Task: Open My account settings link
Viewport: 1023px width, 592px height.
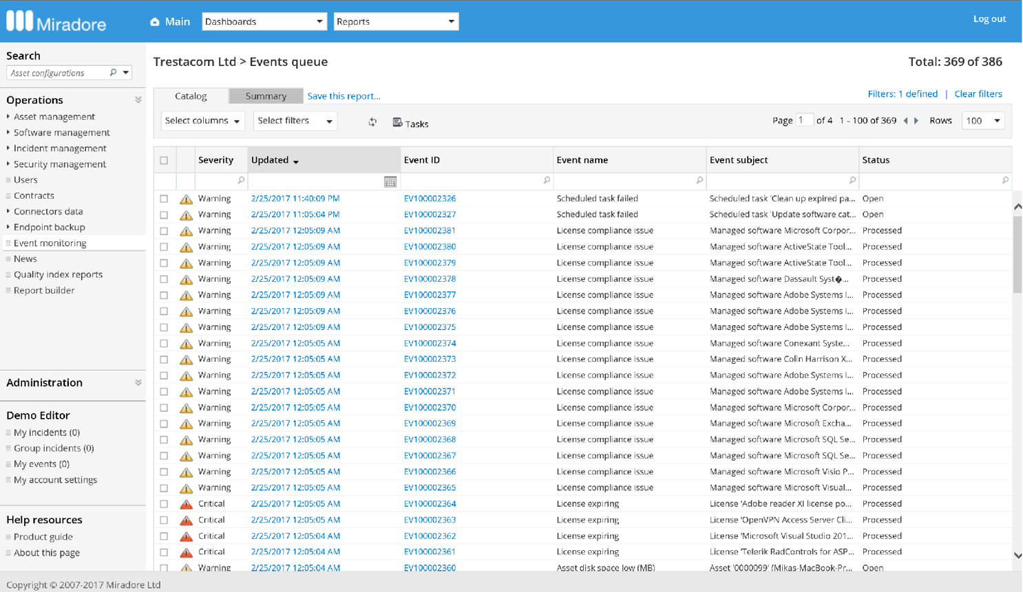Action: [x=56, y=480]
